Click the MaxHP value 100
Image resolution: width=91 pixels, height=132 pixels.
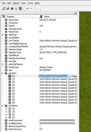point(41,26)
